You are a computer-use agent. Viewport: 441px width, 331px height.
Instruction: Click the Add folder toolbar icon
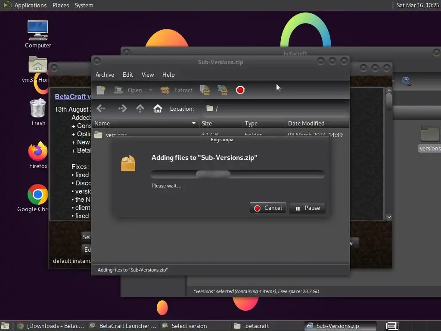223,90
